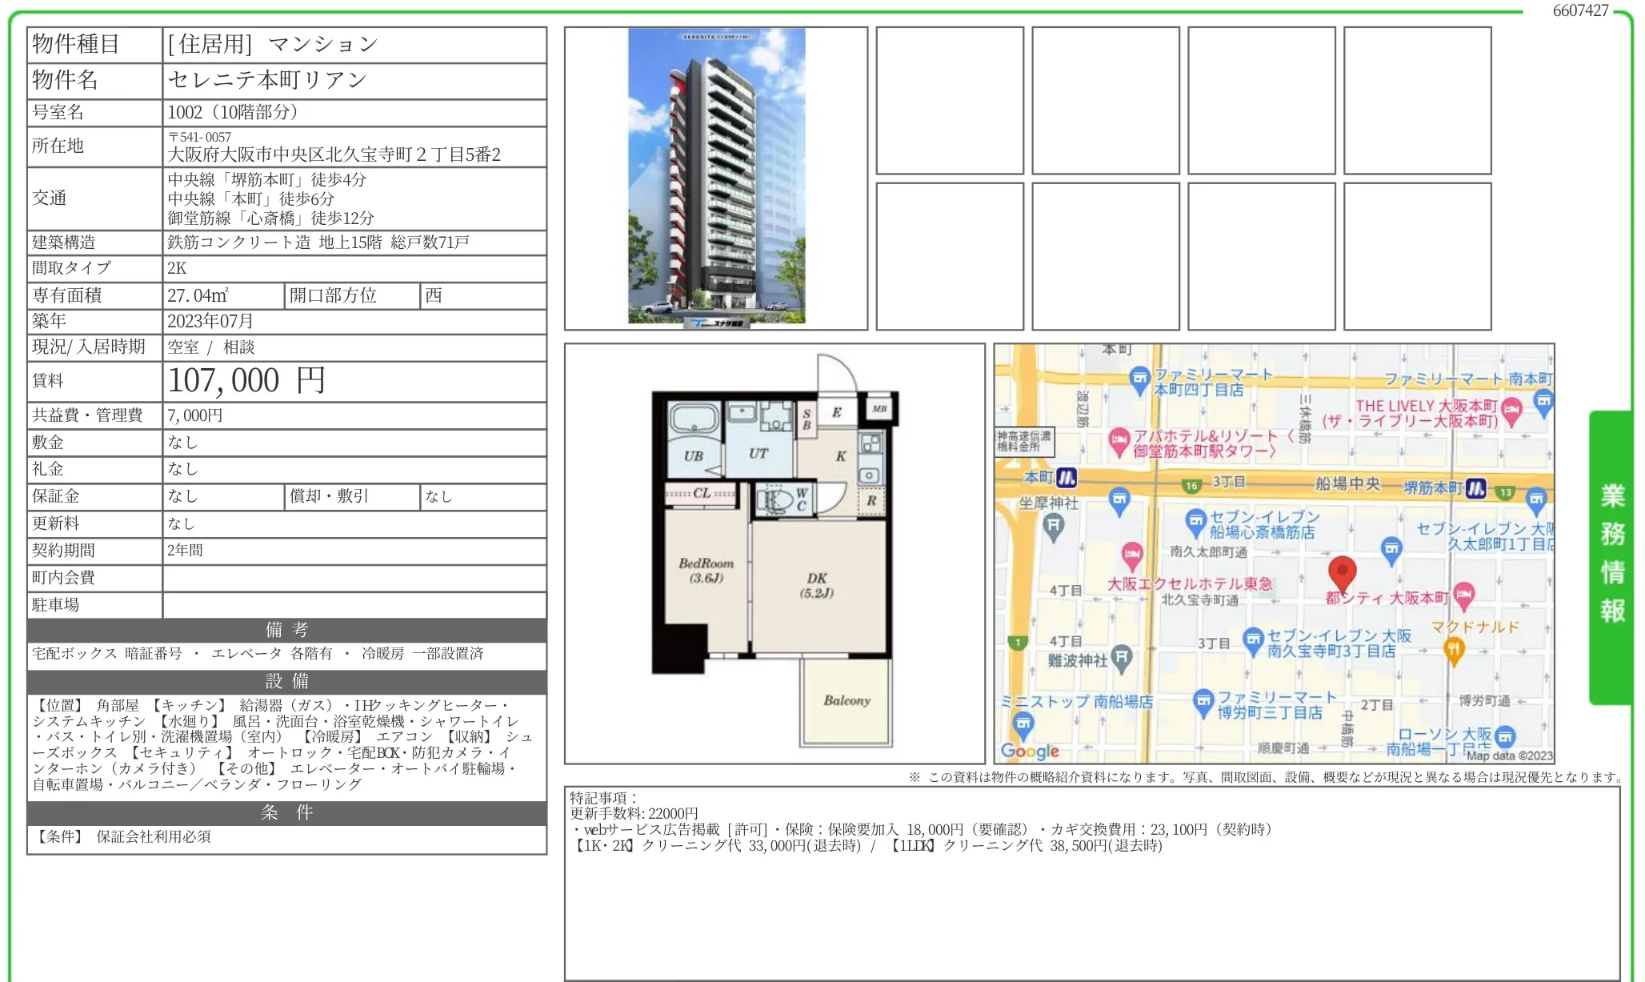Open the Map data ©2023 attribution link
Screen dimensions: 1645x982
point(1511,756)
